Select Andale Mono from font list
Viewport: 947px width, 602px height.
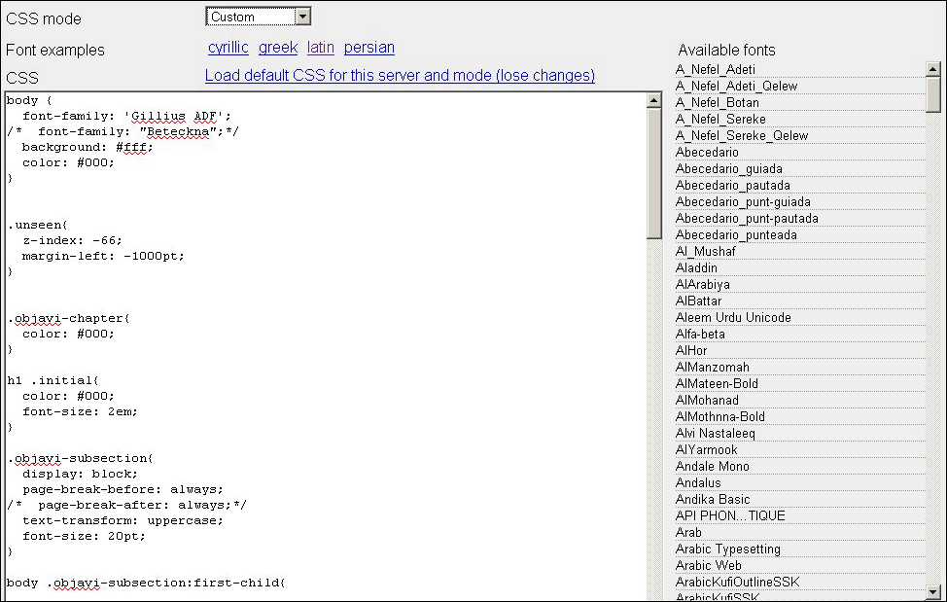[x=713, y=466]
